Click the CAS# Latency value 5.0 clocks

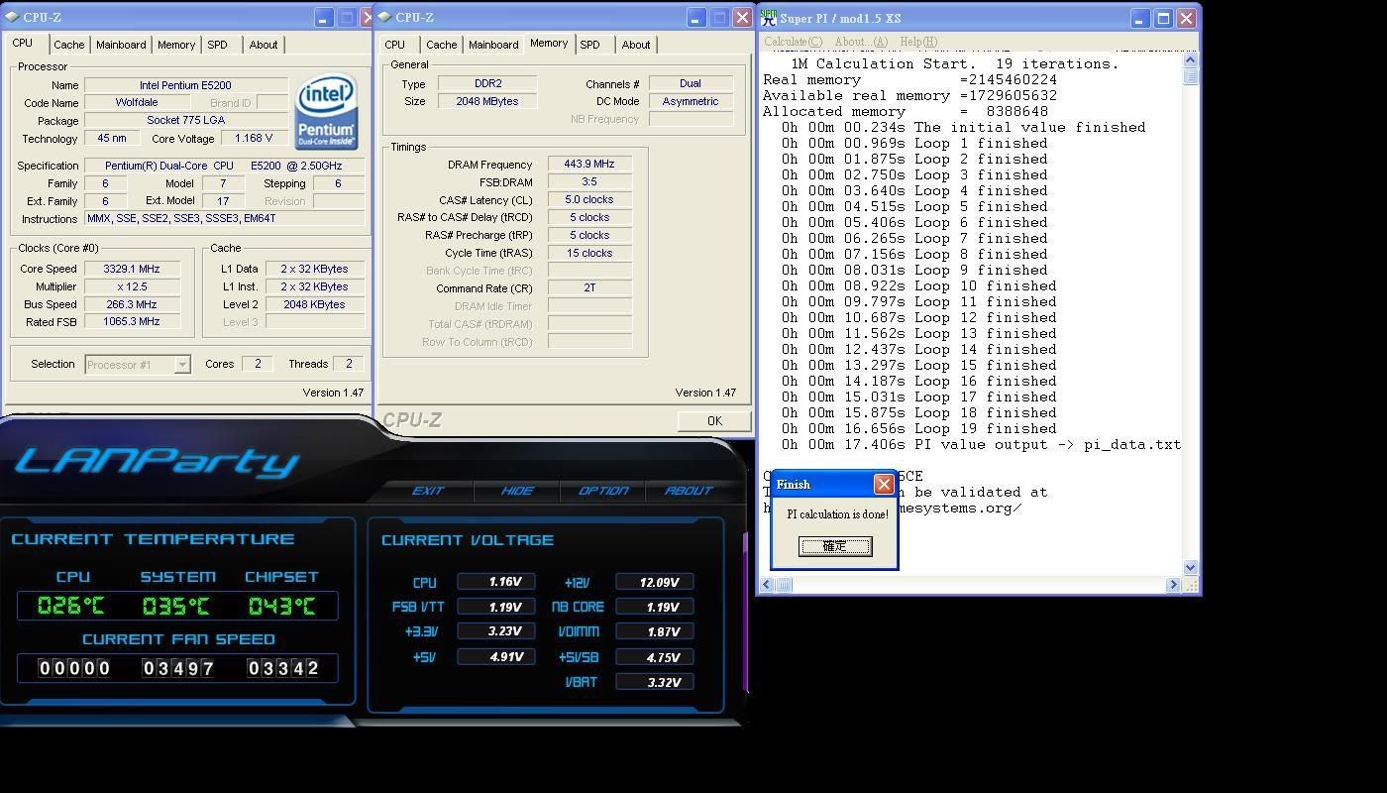pyautogui.click(x=589, y=200)
